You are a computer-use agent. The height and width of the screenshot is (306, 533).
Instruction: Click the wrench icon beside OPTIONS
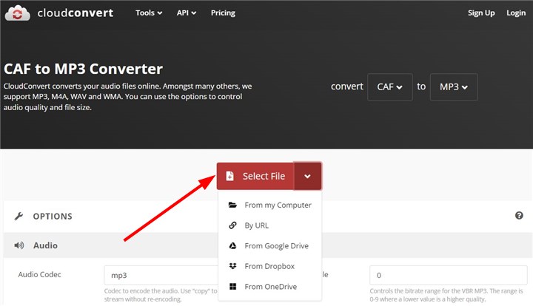pyautogui.click(x=19, y=216)
